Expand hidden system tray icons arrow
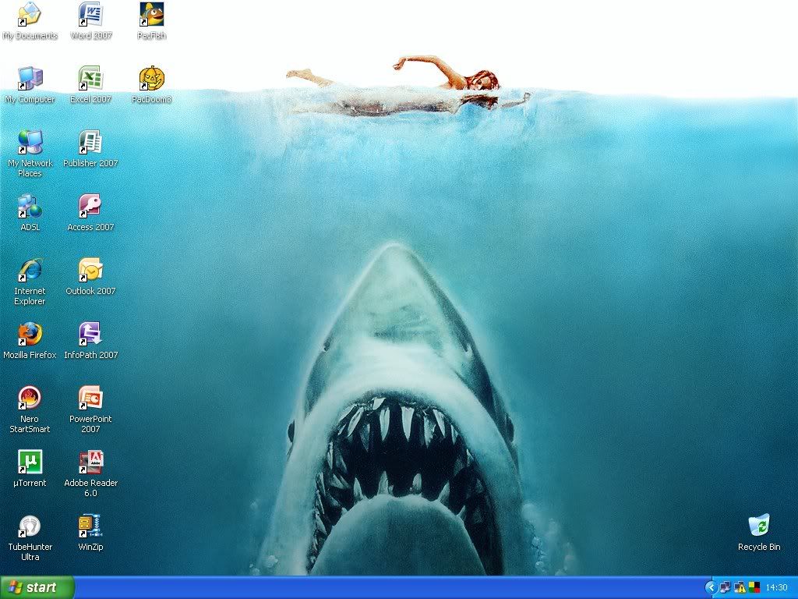798x599 pixels. click(711, 587)
